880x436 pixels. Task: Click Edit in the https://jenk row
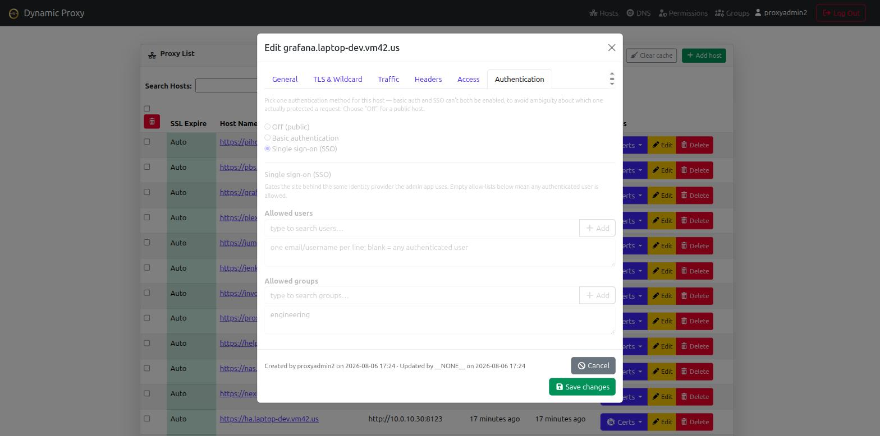[662, 271]
